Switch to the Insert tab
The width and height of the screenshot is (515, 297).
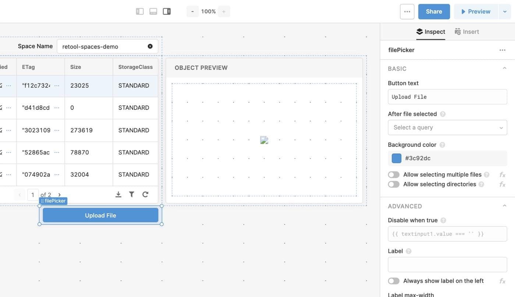tap(467, 32)
